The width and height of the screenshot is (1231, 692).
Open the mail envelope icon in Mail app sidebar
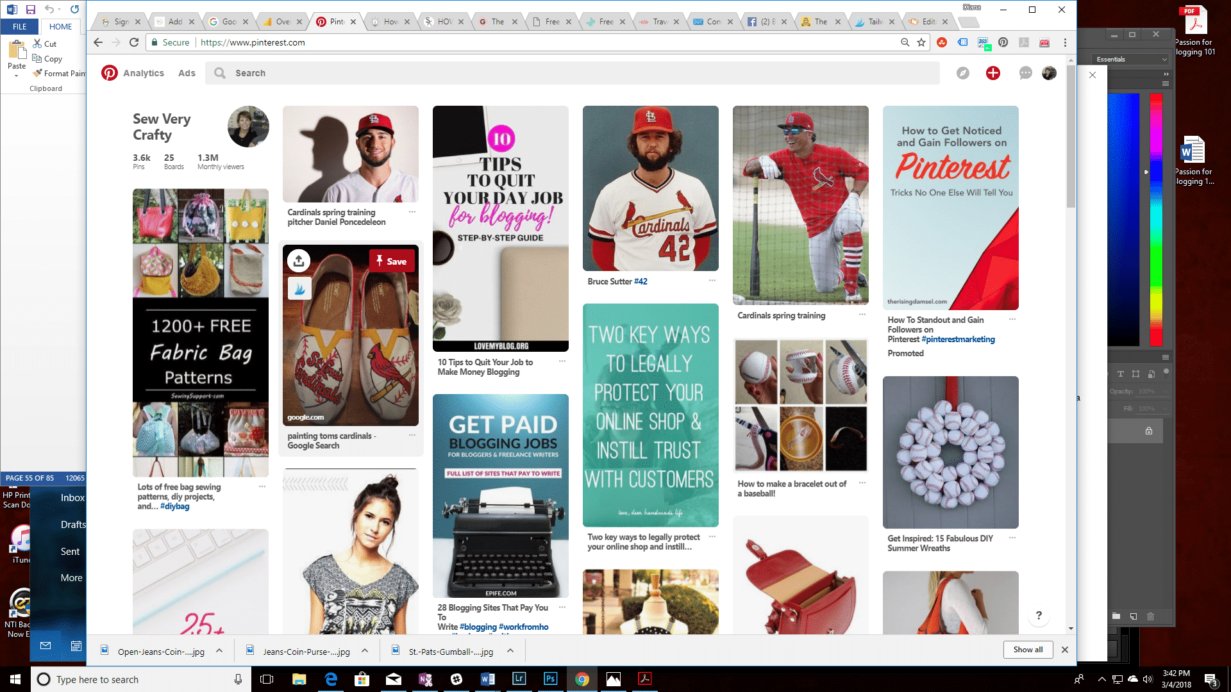coord(46,646)
